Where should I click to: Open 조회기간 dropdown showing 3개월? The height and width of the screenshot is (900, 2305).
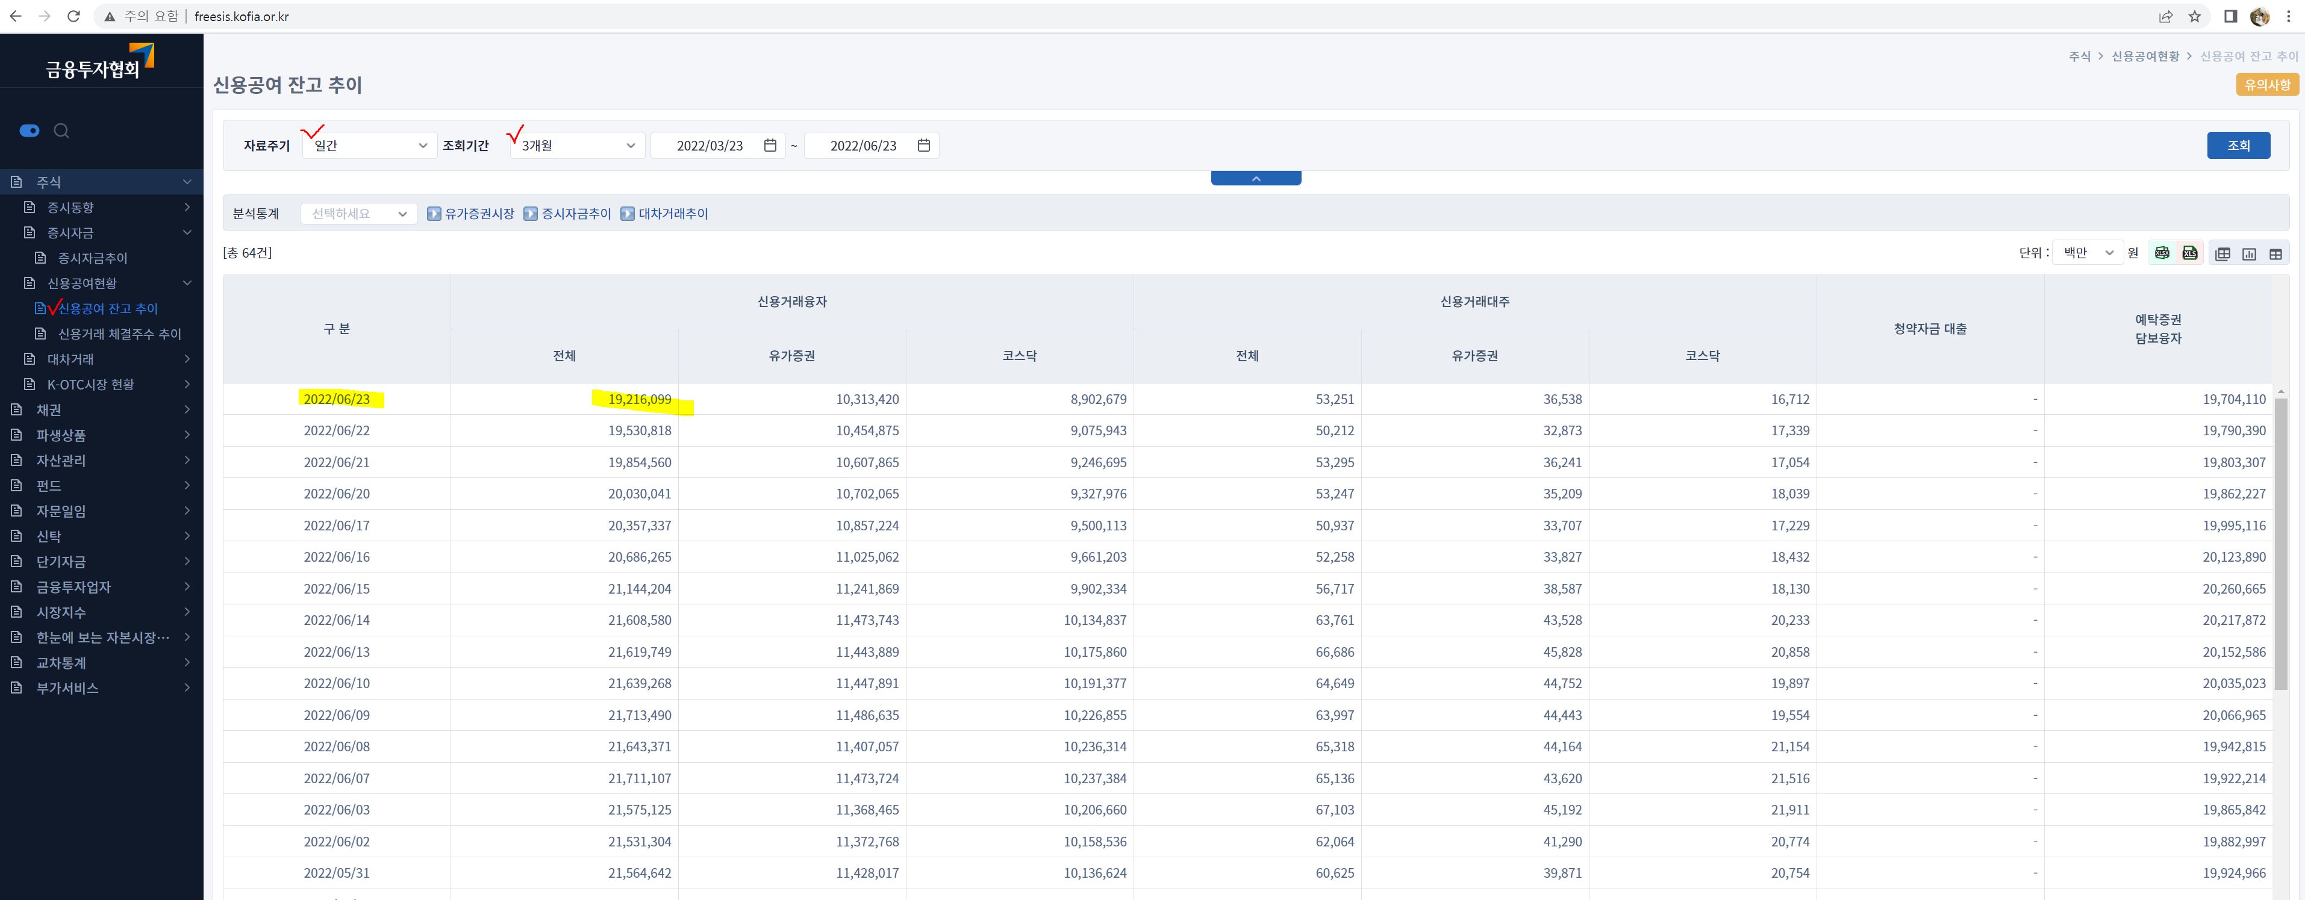click(577, 145)
